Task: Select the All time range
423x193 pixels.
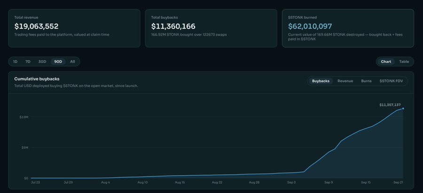Action: [72, 62]
